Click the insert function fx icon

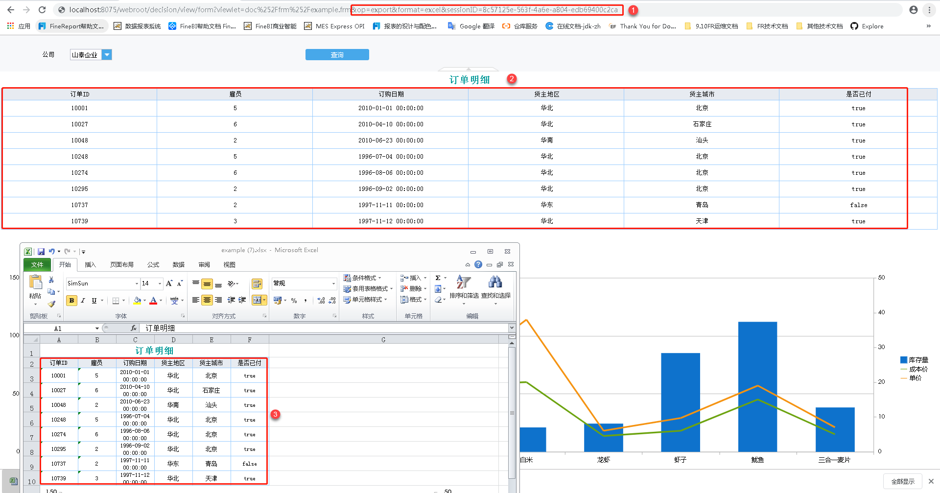tap(134, 329)
